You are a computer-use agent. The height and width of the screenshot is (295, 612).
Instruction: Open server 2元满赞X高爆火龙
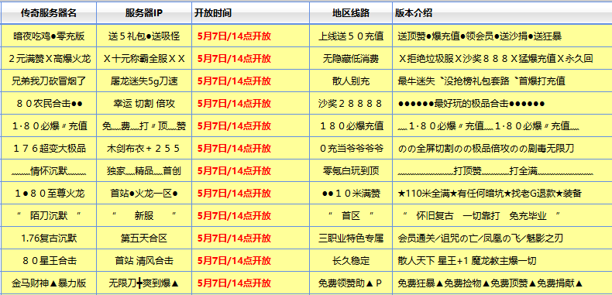pos(49,59)
